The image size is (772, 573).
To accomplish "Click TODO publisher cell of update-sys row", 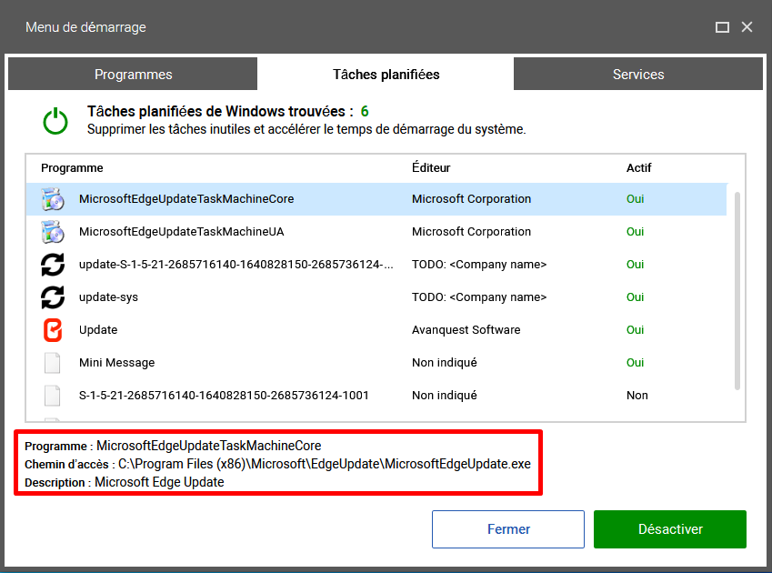I will tap(479, 297).
